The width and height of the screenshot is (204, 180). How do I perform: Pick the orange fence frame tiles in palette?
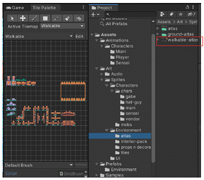[x=73, y=91]
